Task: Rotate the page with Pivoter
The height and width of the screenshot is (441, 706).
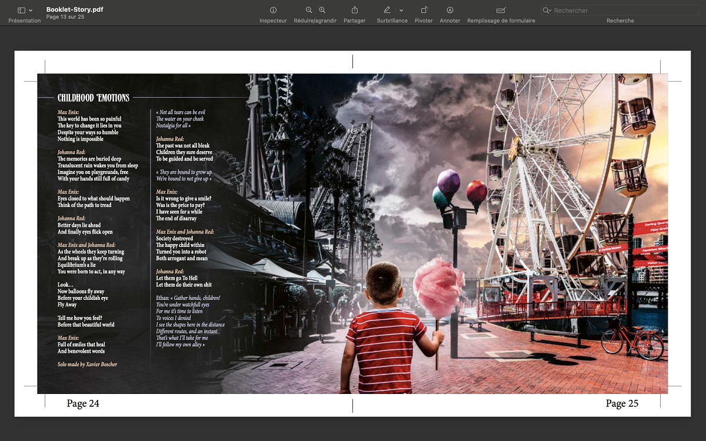Action: pyautogui.click(x=424, y=10)
